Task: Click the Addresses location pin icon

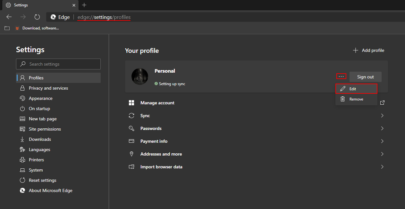Action: [131, 154]
